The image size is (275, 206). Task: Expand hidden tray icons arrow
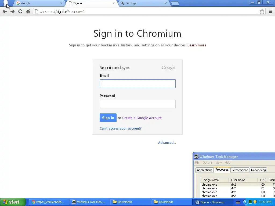click(245, 202)
